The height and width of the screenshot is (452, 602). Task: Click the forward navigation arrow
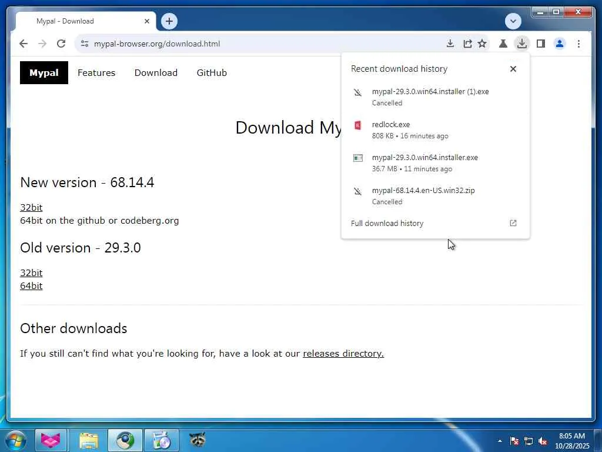42,44
